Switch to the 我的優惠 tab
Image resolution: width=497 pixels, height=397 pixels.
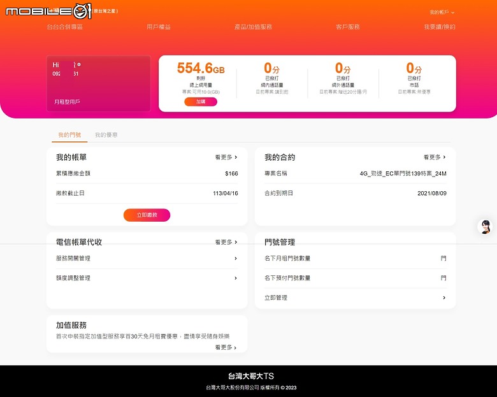pos(106,135)
